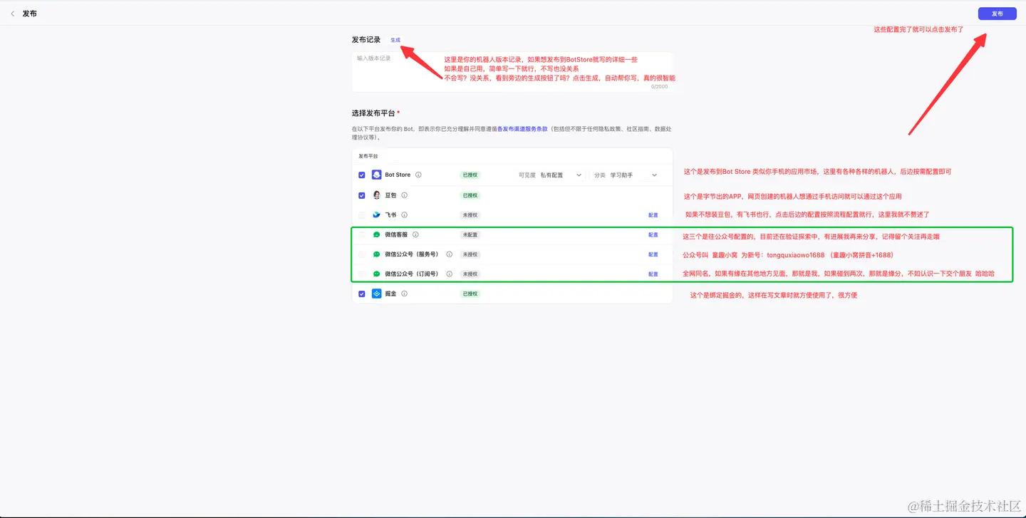Click 生成 to auto-generate release notes
Viewport: 1026px width, 518px height.
[x=395, y=40]
